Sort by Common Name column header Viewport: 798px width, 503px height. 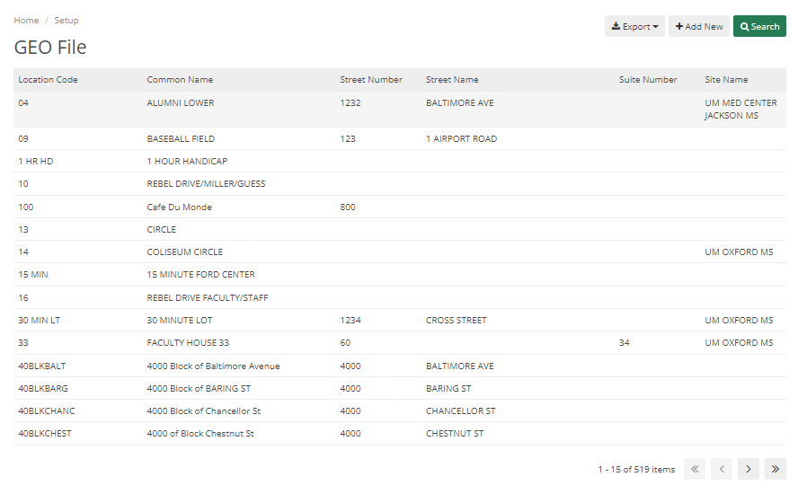point(180,80)
